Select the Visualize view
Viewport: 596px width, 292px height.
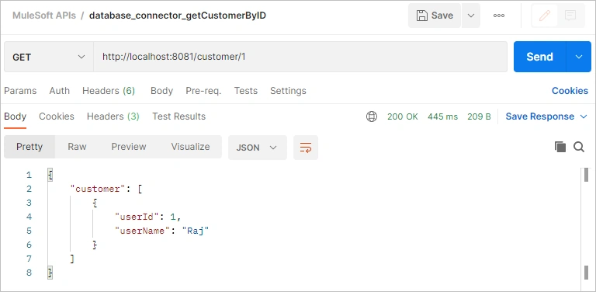[x=190, y=147]
